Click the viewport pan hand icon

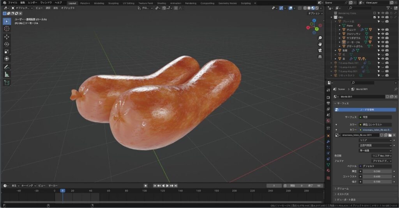320,44
